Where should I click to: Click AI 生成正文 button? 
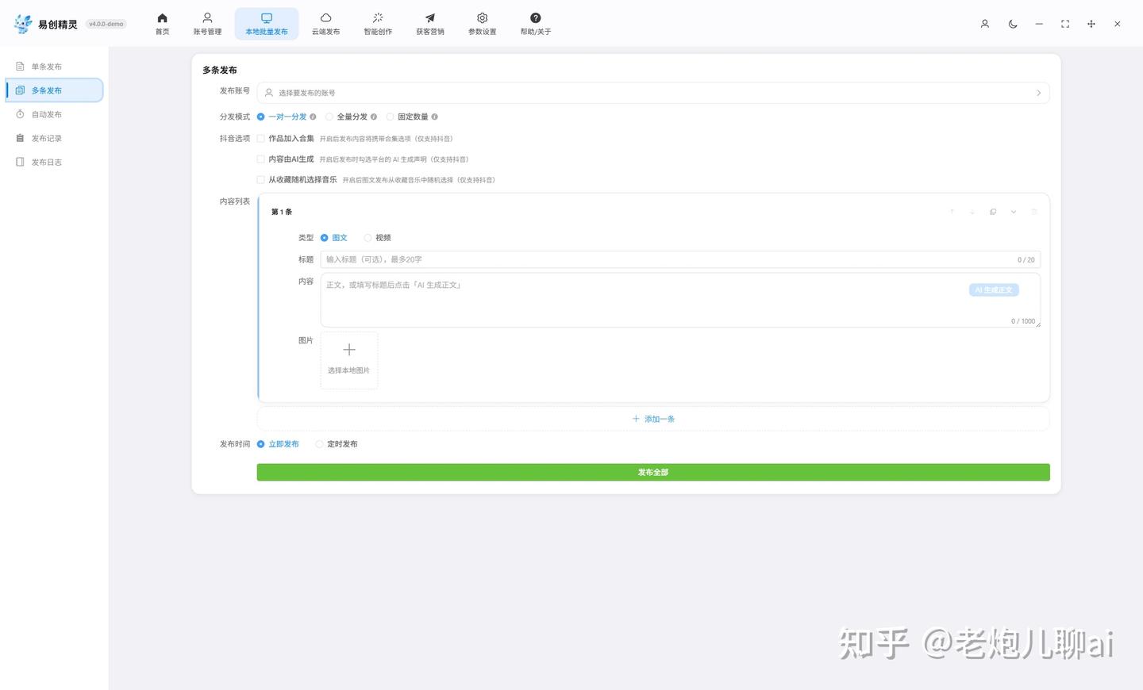point(994,290)
